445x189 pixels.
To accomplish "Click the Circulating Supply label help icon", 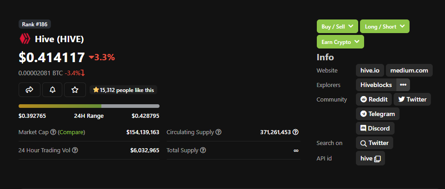I will (x=218, y=132).
